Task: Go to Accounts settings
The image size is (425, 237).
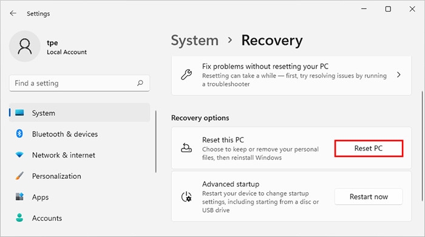Action: point(80,218)
